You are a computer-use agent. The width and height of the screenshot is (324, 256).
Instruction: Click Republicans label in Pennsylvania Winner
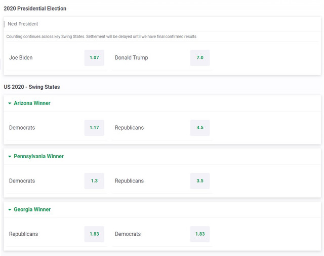pyautogui.click(x=129, y=180)
